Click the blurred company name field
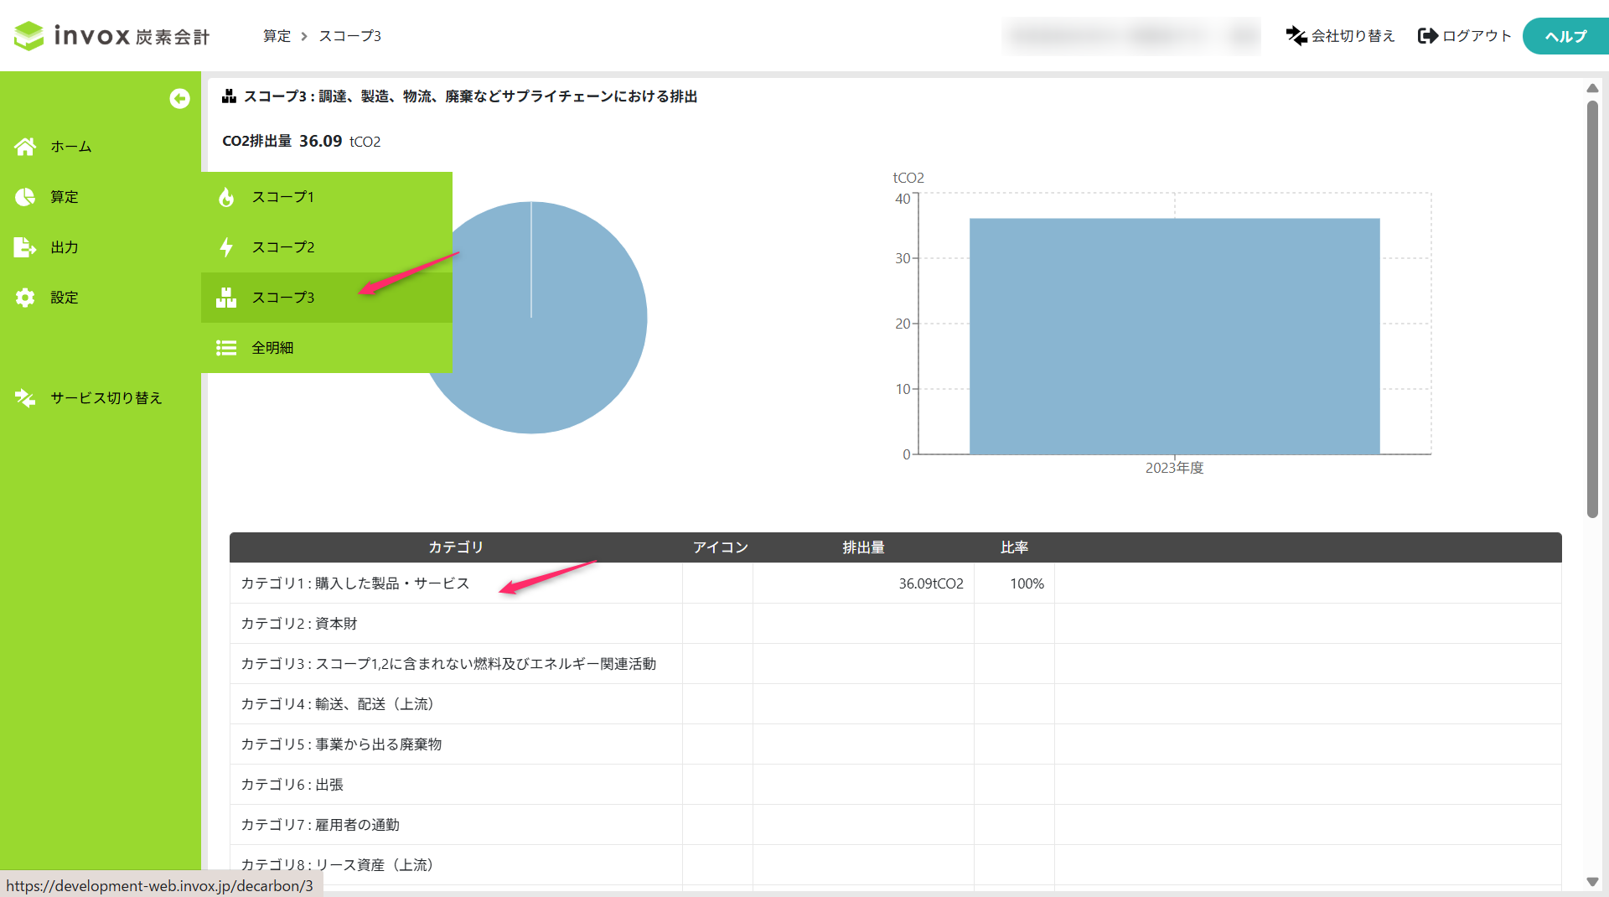1609x897 pixels. click(x=1131, y=36)
